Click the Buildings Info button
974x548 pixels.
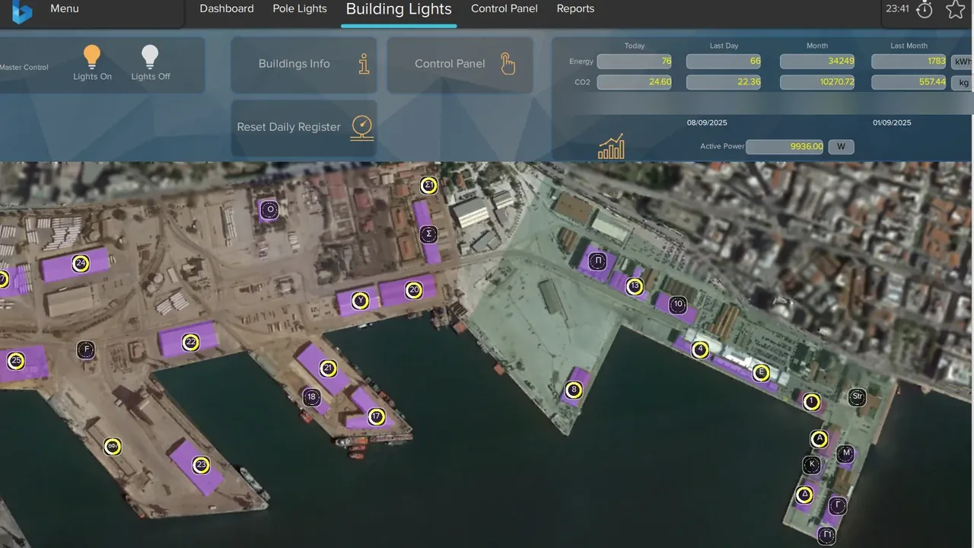(304, 65)
